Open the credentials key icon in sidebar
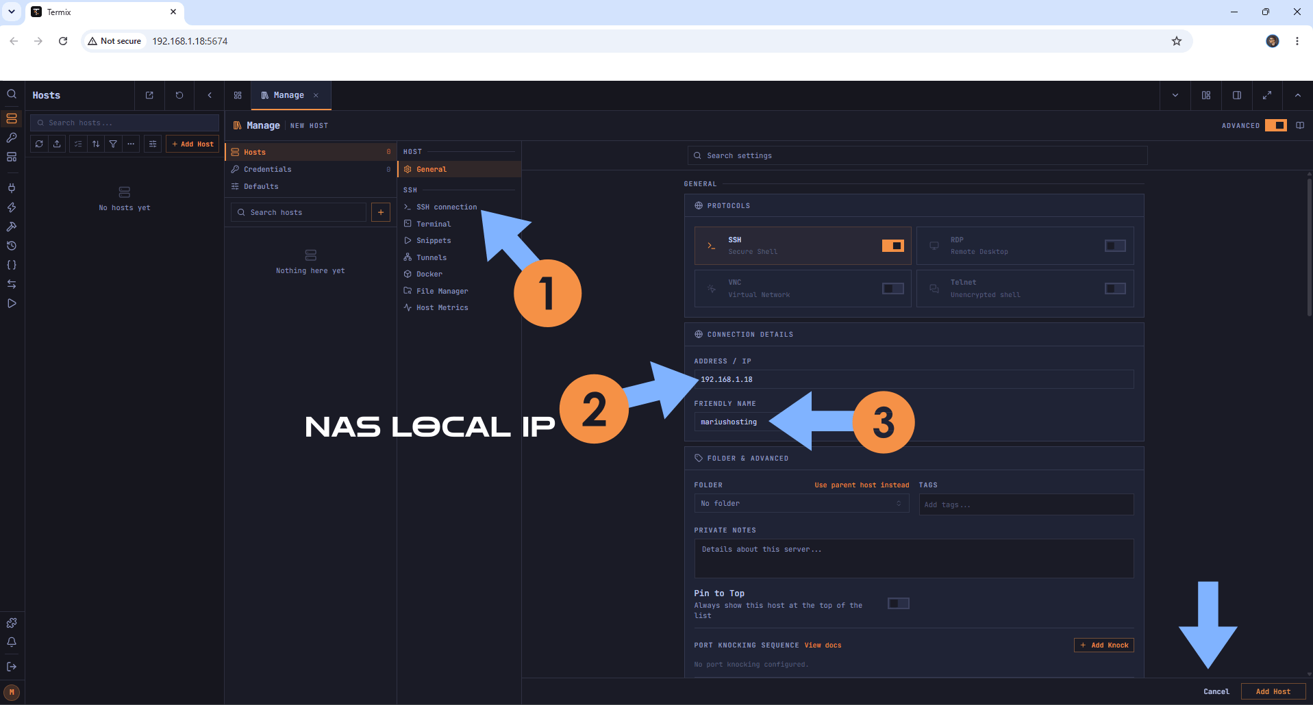 tap(12, 138)
